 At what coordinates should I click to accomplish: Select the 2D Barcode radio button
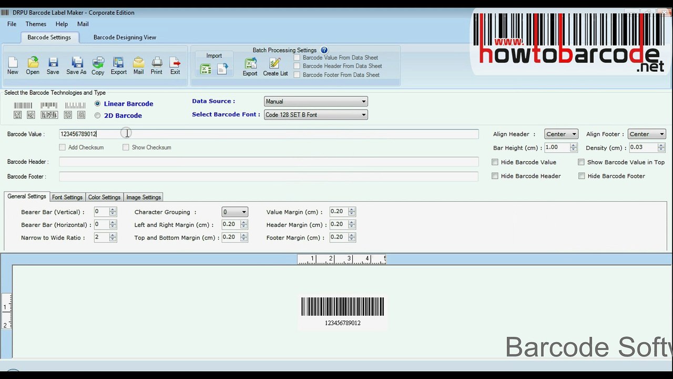point(97,115)
